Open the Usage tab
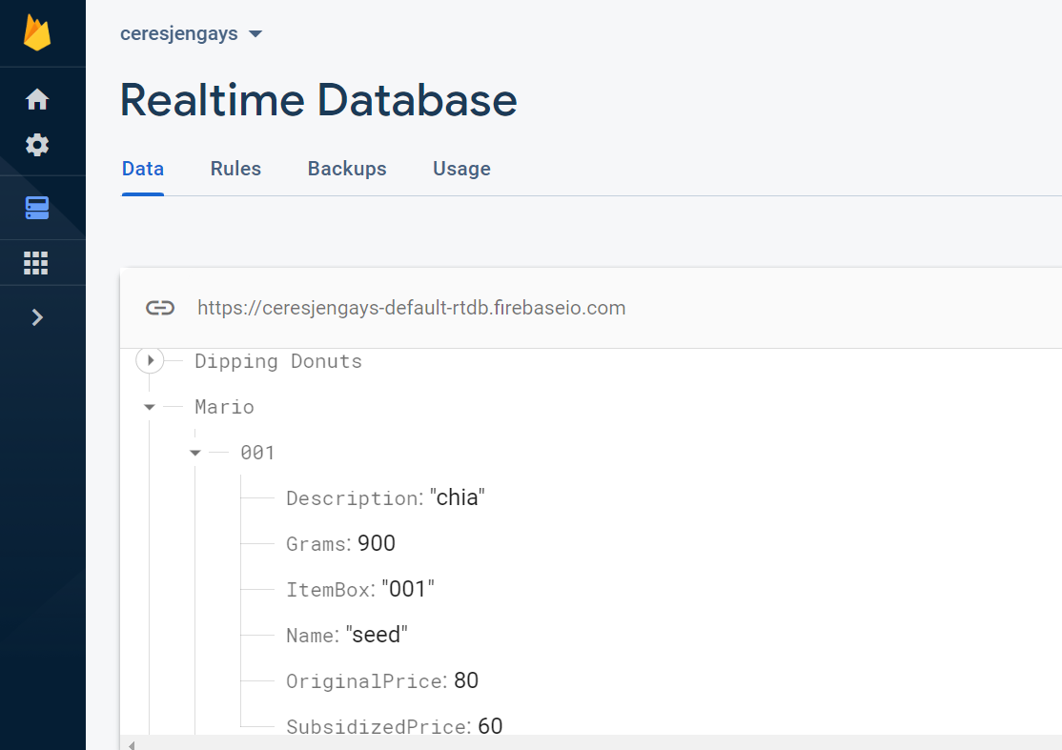Screen dimensions: 1062x750 coord(462,169)
